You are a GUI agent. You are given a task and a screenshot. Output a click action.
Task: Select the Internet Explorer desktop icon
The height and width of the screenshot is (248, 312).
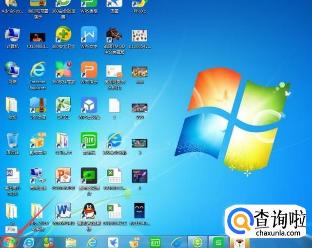38,76
